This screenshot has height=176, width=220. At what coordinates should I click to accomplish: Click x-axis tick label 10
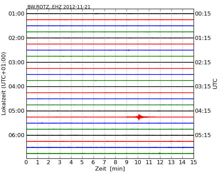point(138,162)
